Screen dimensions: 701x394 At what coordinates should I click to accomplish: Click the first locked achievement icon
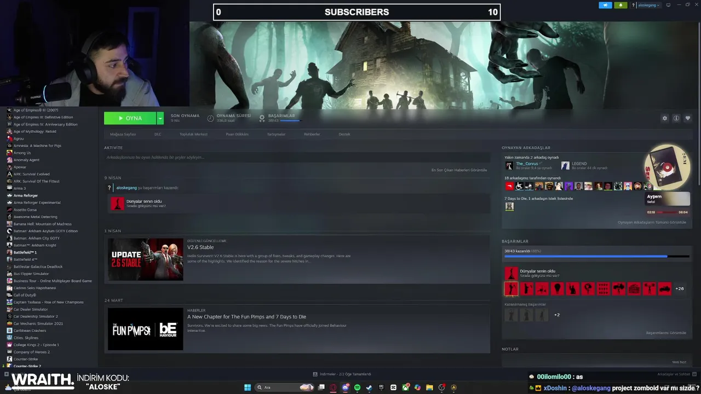point(511,315)
